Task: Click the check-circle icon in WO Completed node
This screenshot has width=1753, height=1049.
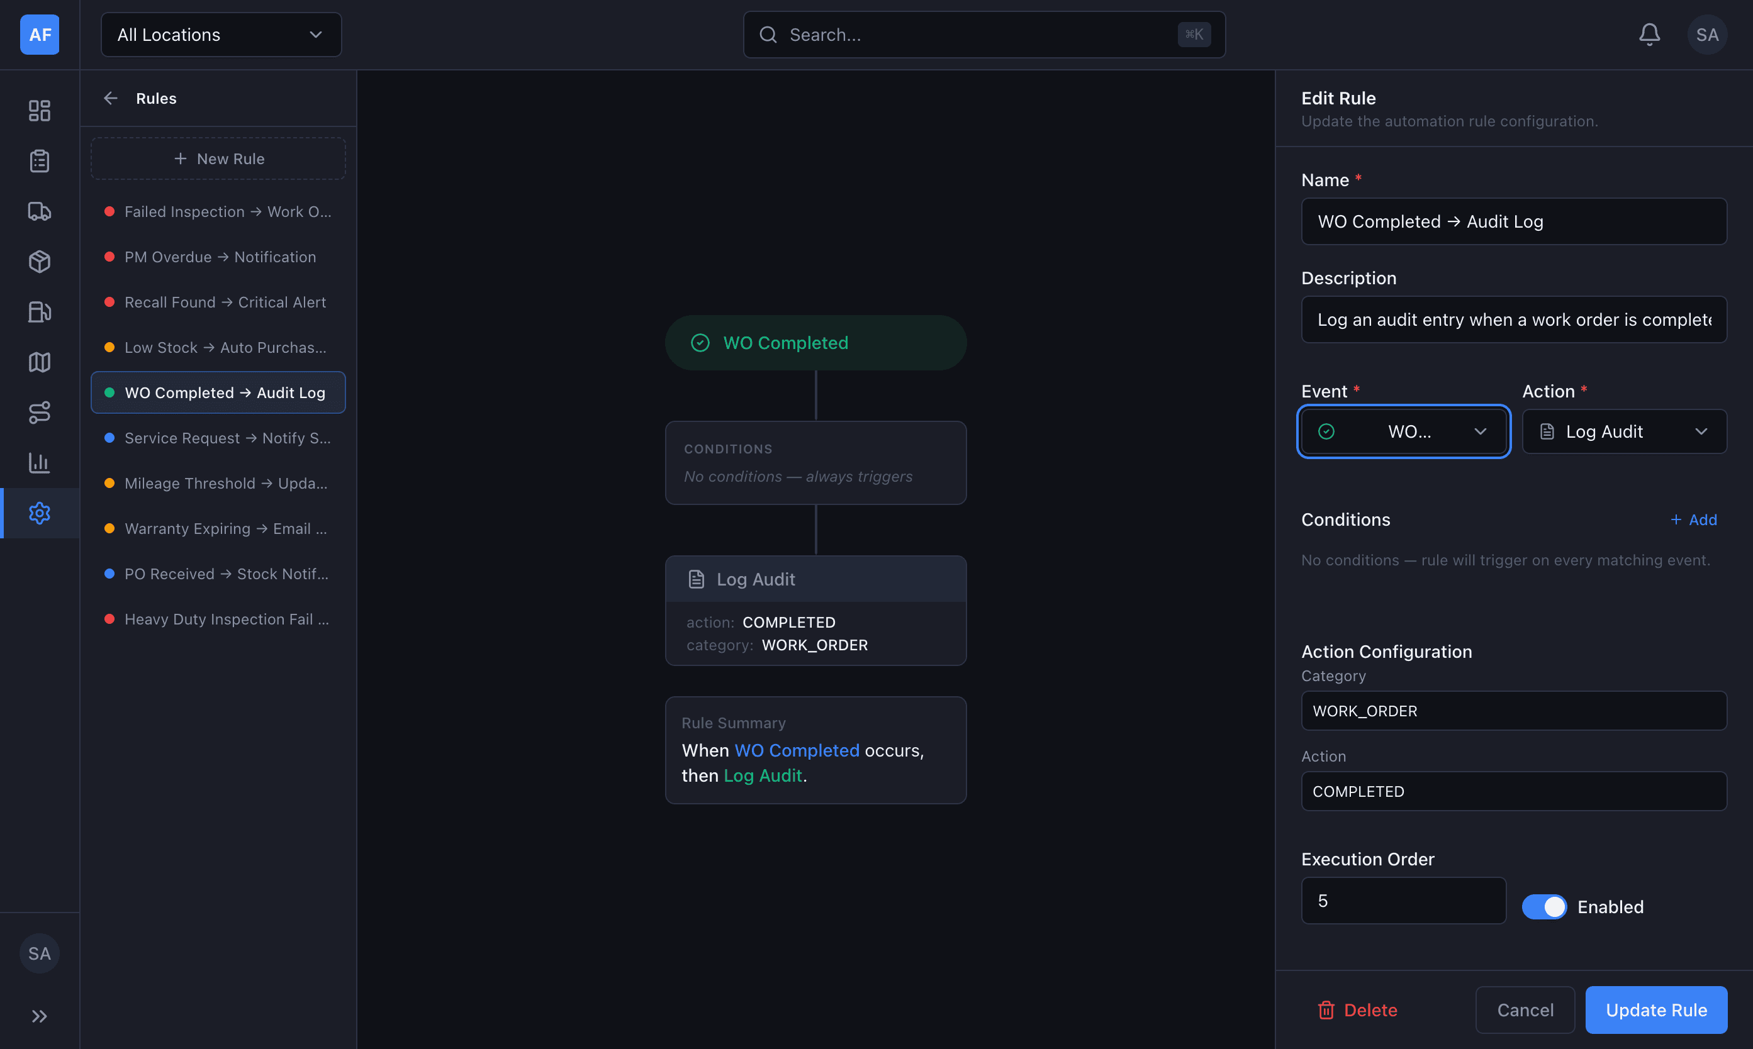Action: 700,343
